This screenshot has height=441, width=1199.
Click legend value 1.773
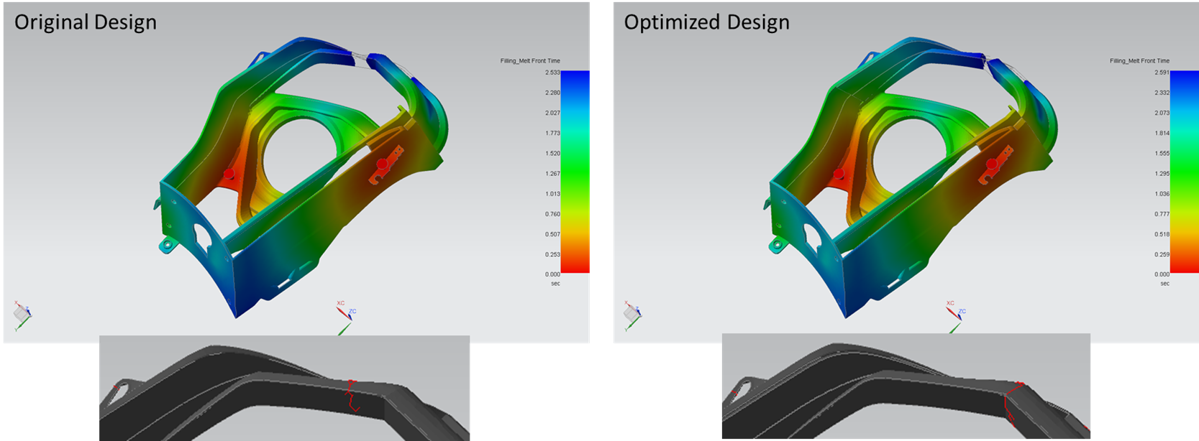pyautogui.click(x=552, y=133)
